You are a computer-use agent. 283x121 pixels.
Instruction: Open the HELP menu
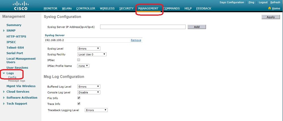(x=188, y=8)
